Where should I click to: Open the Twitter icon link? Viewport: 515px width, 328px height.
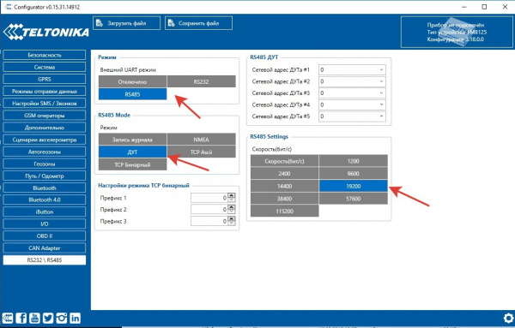pos(48,319)
